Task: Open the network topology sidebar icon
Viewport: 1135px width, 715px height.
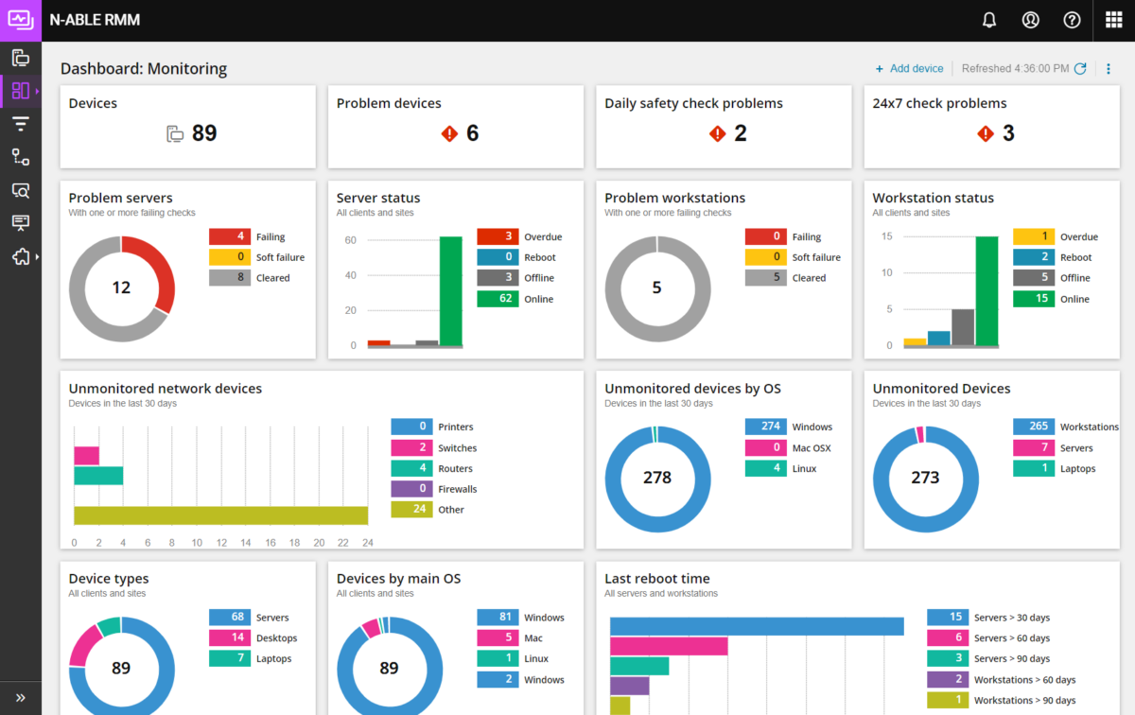Action: click(21, 156)
